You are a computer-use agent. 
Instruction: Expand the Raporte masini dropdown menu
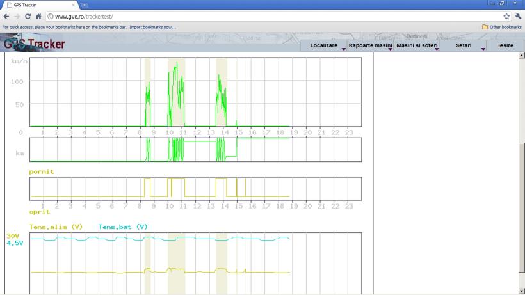(369, 46)
